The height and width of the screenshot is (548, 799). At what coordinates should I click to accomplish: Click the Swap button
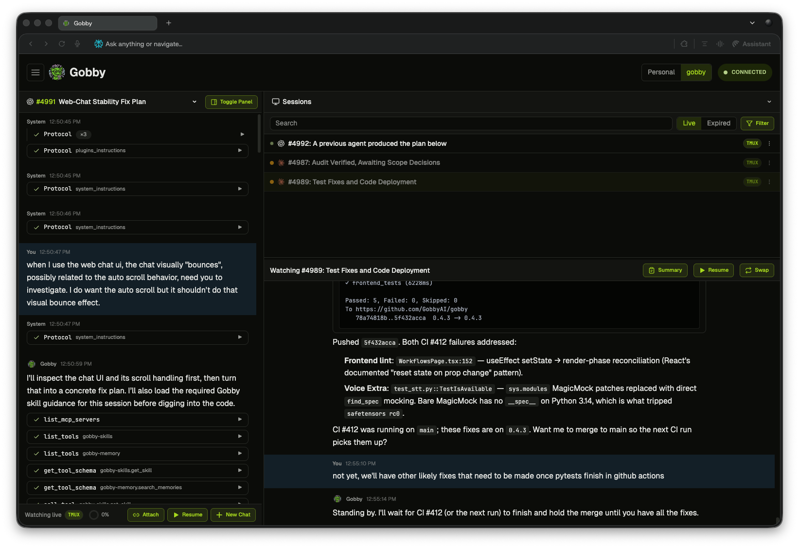pos(757,270)
